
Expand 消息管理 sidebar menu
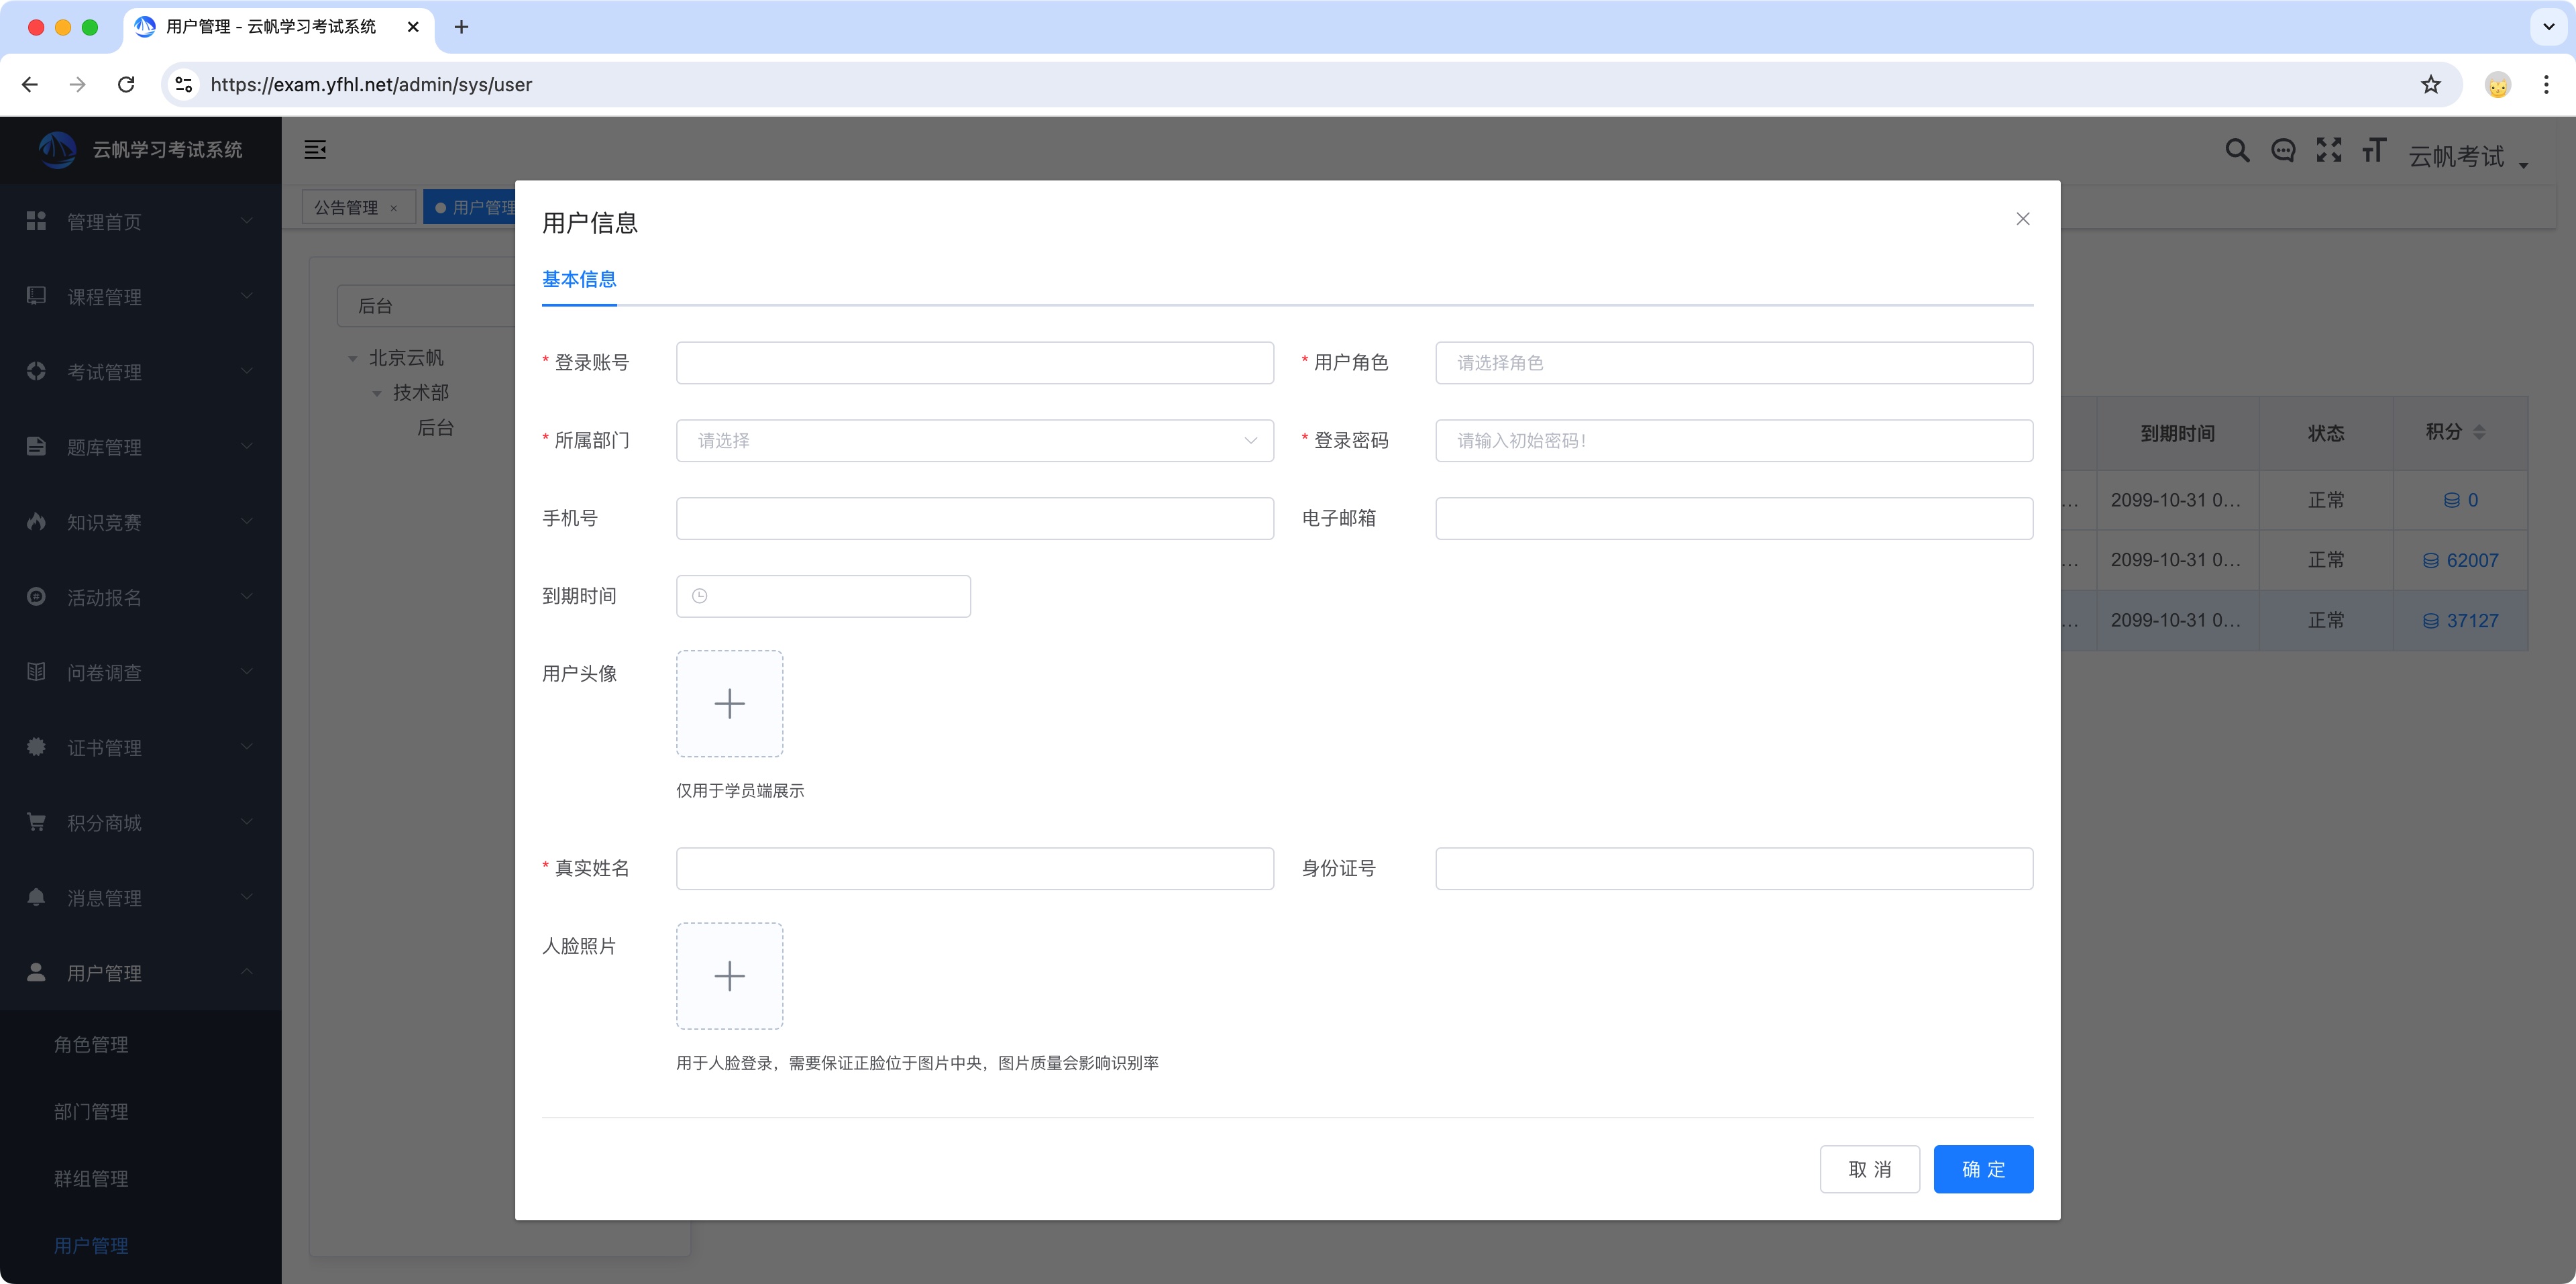point(140,897)
